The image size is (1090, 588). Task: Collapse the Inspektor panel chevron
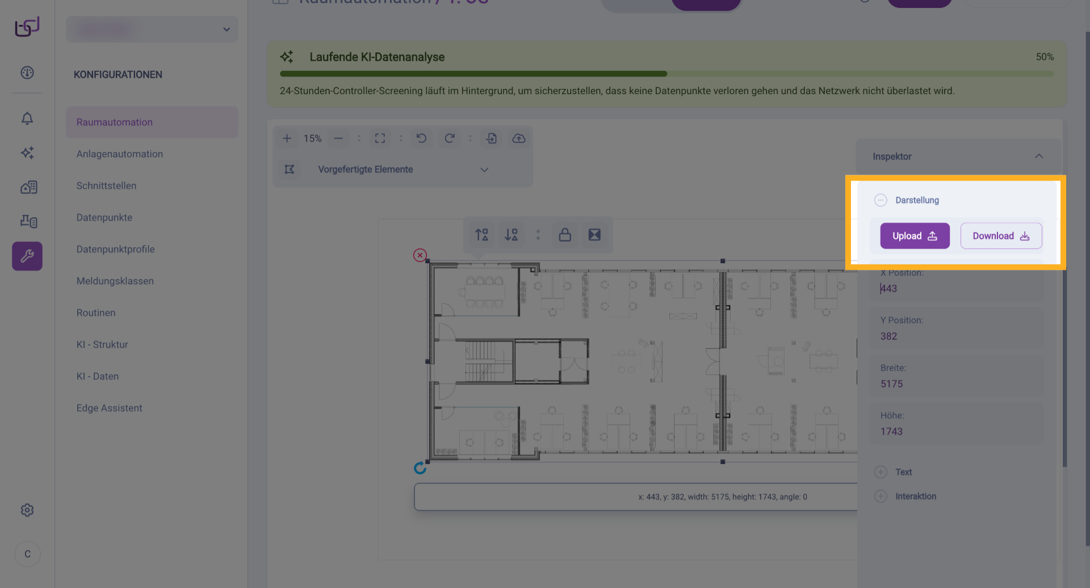pos(1039,156)
